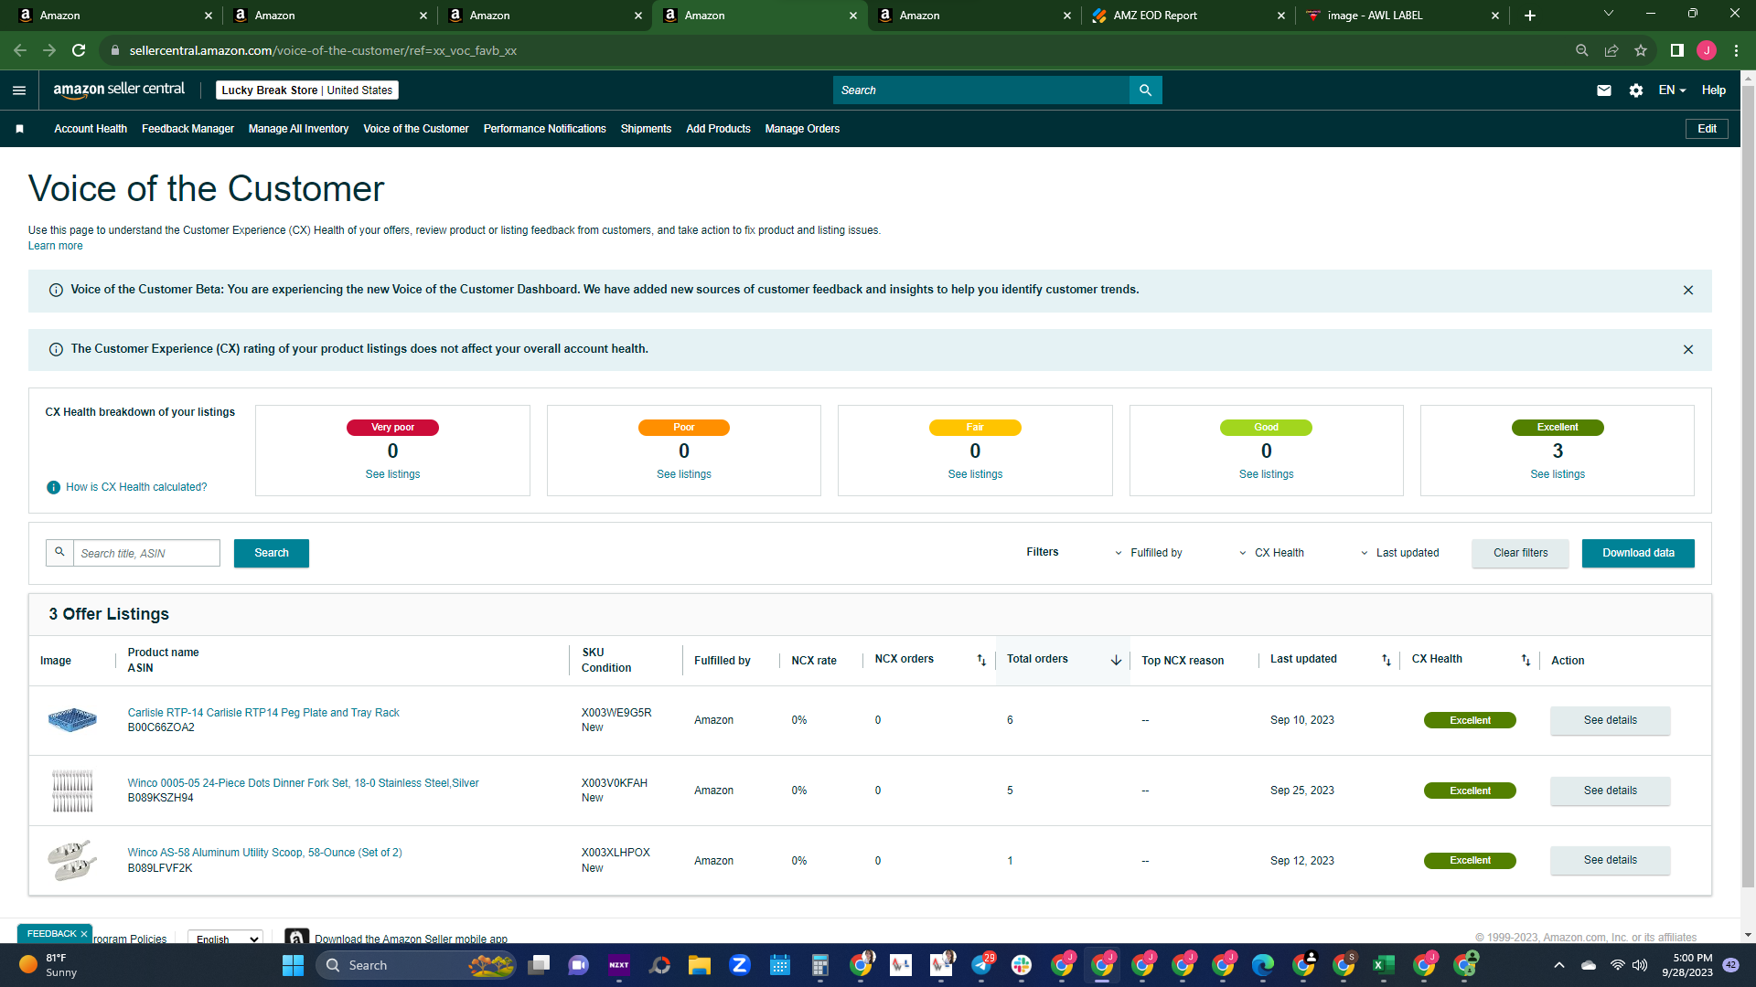
Task: Open the settings gear icon
Action: click(x=1636, y=90)
